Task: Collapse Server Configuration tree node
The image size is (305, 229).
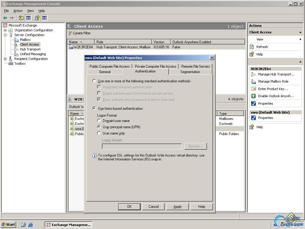Action: tap(5, 35)
